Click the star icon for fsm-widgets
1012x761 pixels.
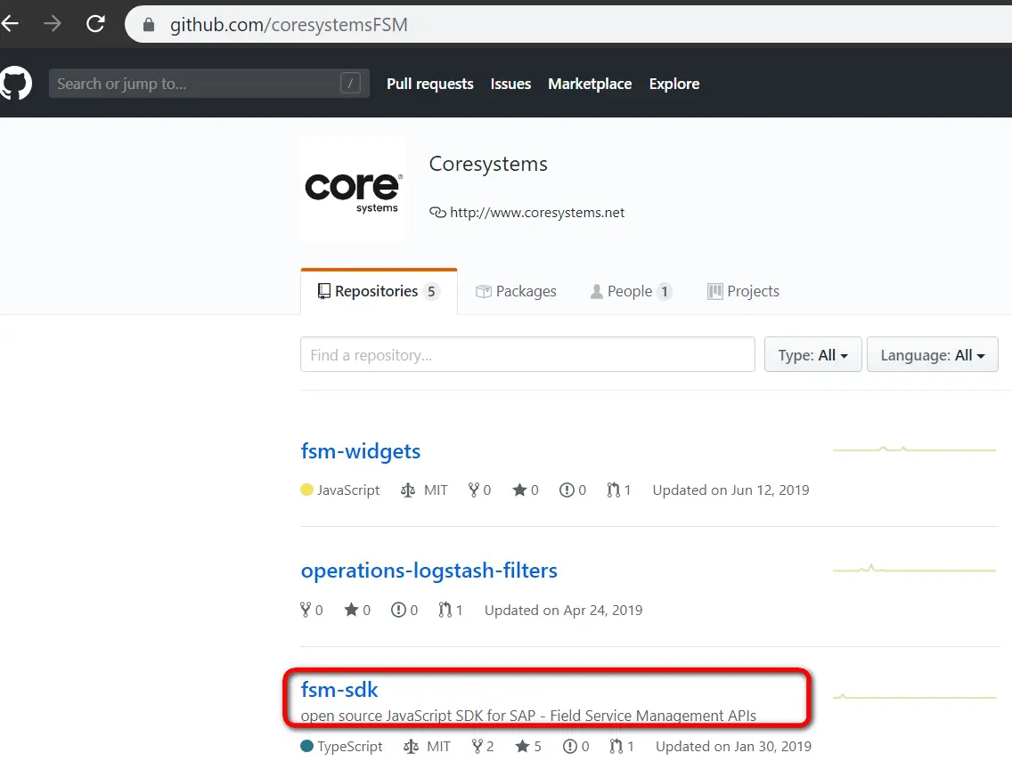click(519, 490)
